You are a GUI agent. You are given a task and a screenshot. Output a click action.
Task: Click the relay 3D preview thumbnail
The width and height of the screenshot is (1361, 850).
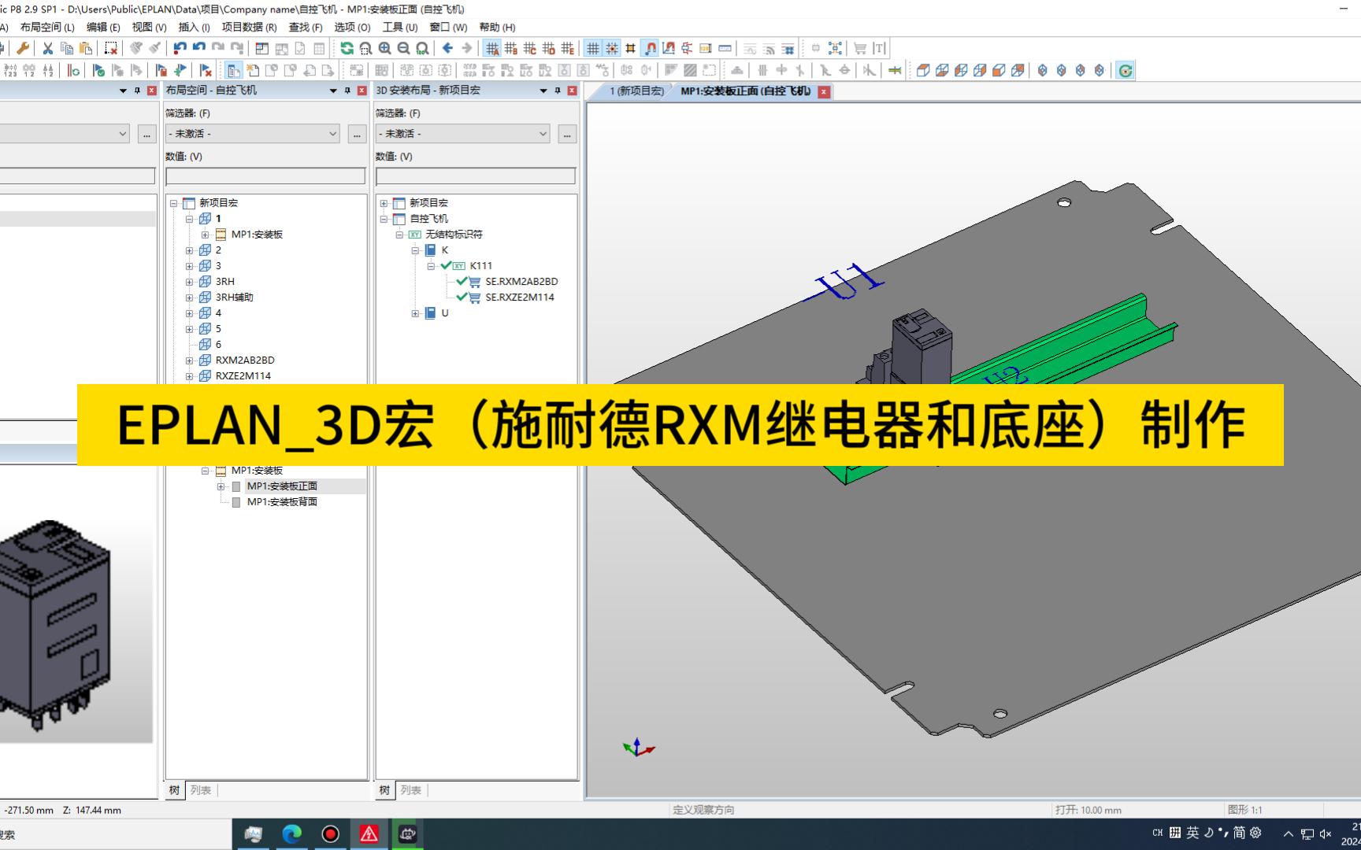pos(55,626)
